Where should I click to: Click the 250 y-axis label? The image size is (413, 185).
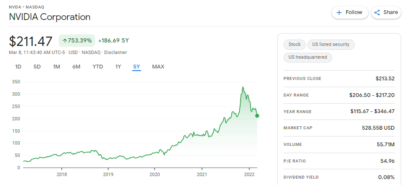[x=16, y=107]
